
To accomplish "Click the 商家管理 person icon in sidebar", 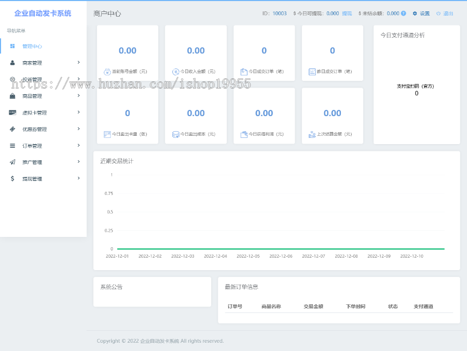I will point(12,63).
